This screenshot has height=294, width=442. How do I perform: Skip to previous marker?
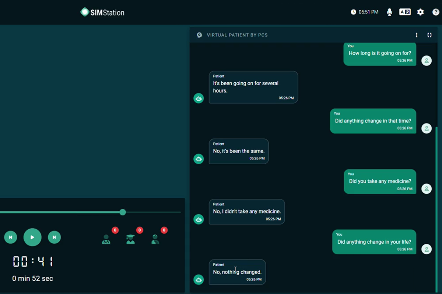(11, 237)
